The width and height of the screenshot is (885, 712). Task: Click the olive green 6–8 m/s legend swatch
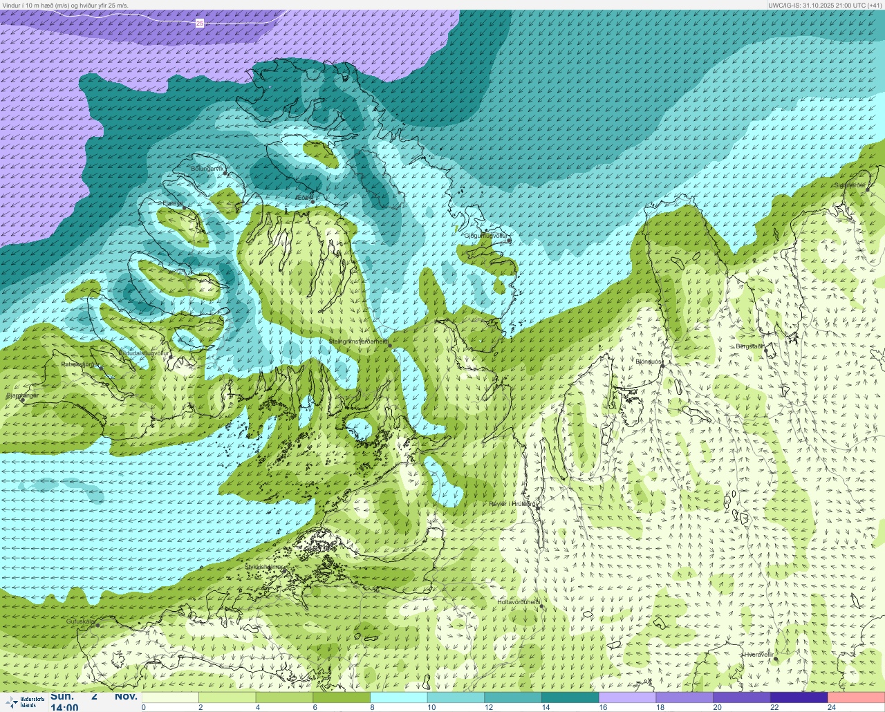tap(342, 697)
